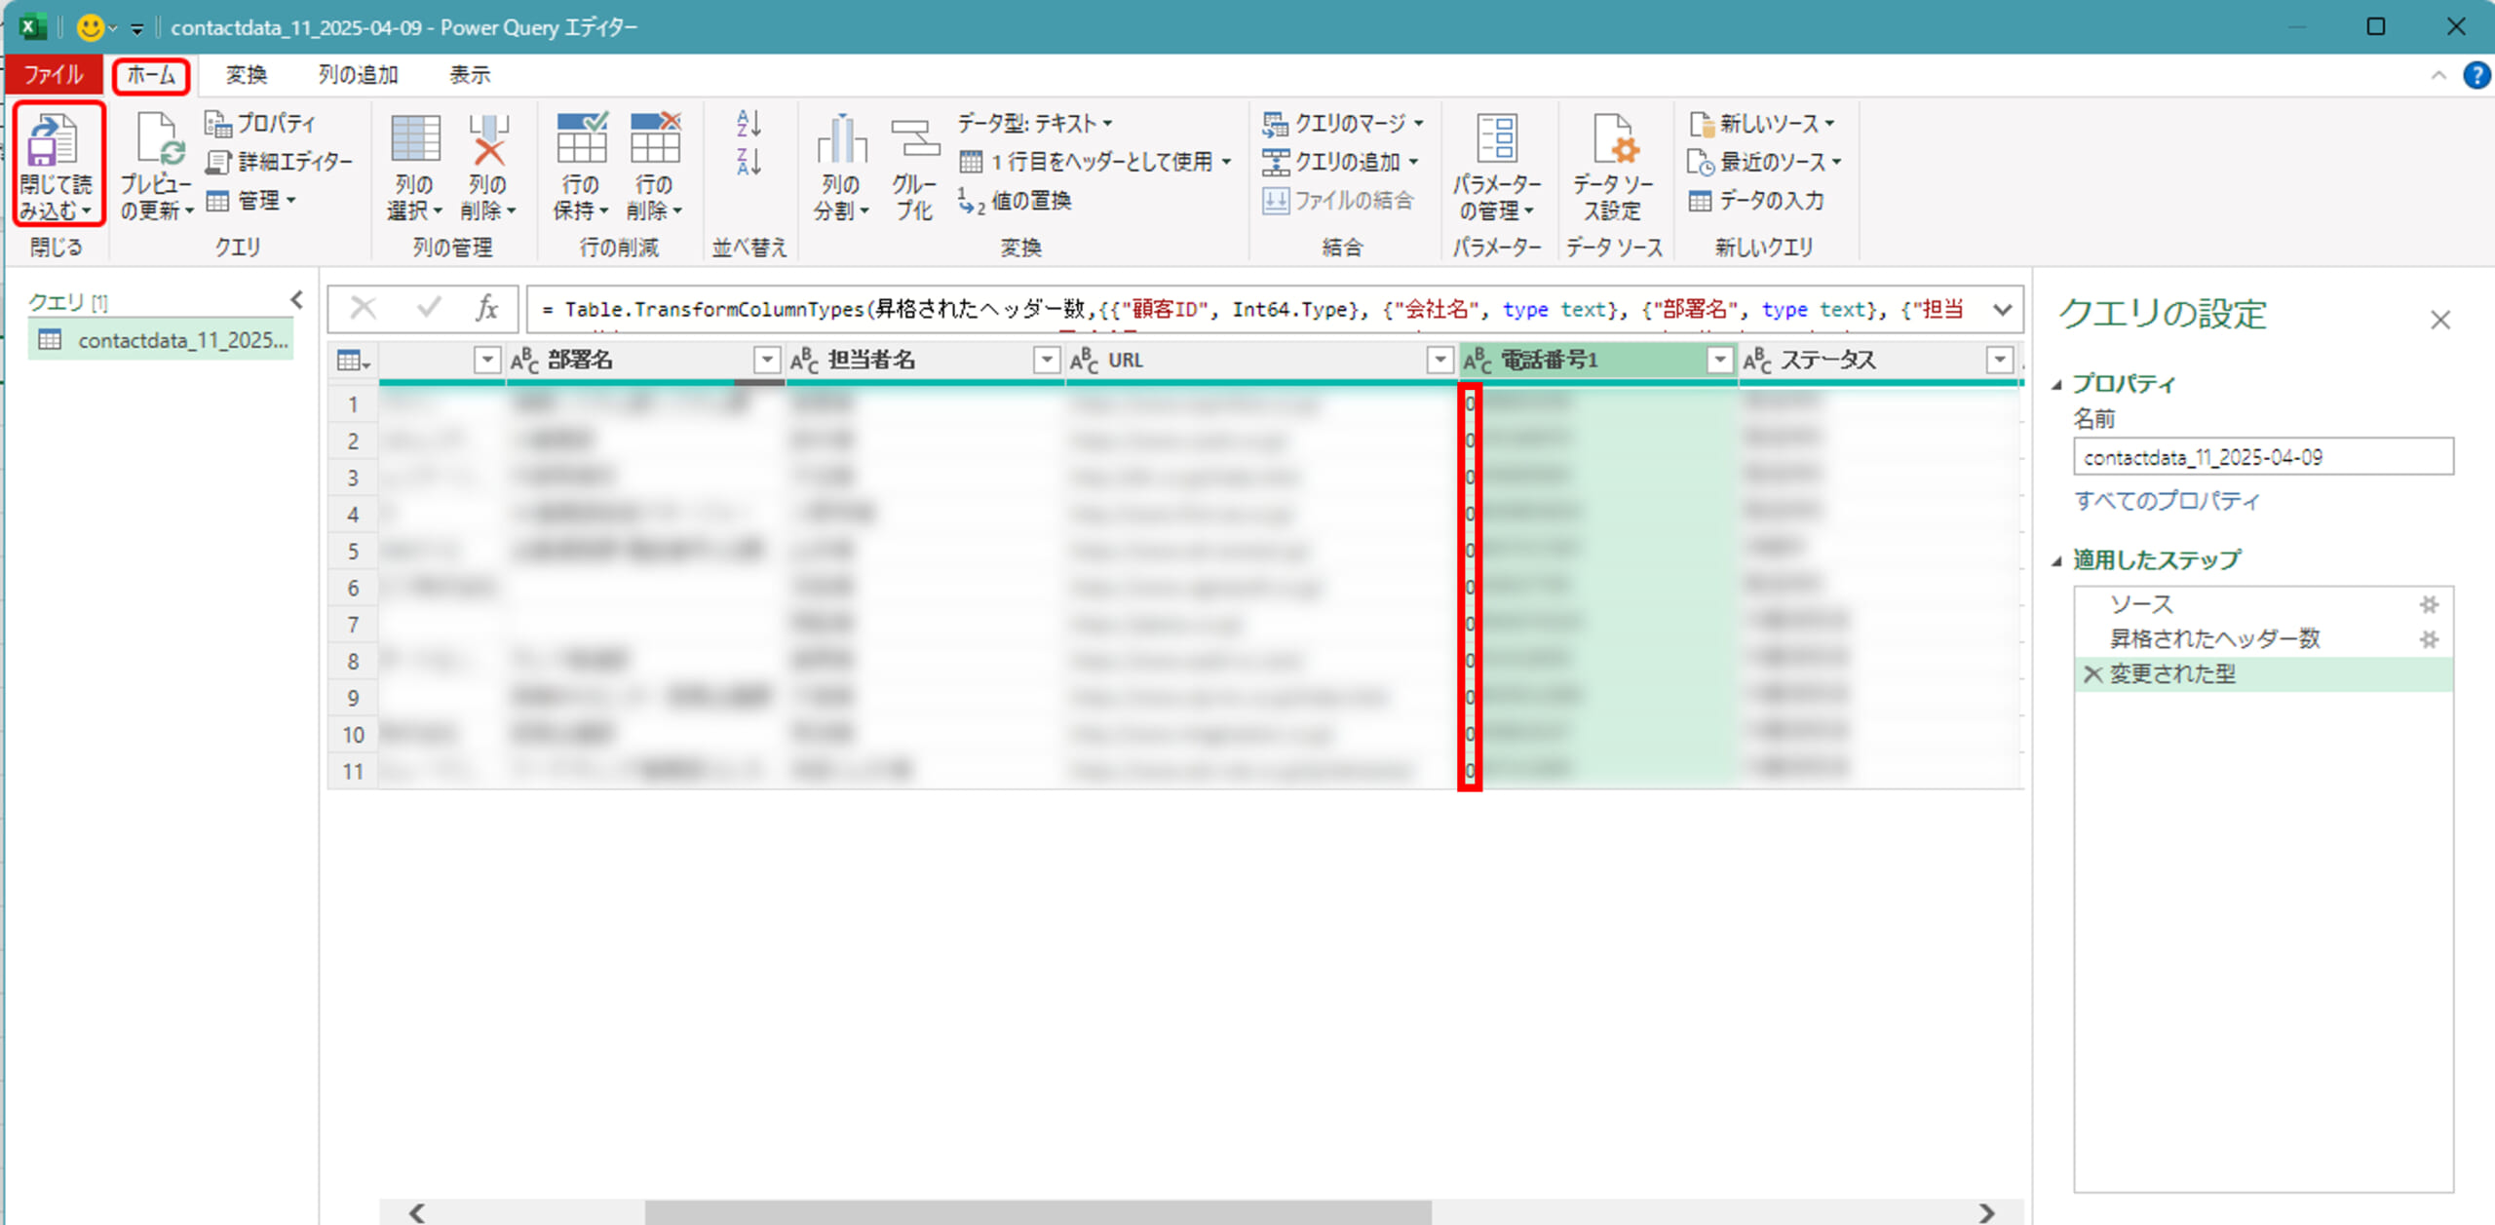The image size is (2495, 1225).
Task: Open the Recent Sources (最近のソース) dropdown
Action: coord(1765,162)
